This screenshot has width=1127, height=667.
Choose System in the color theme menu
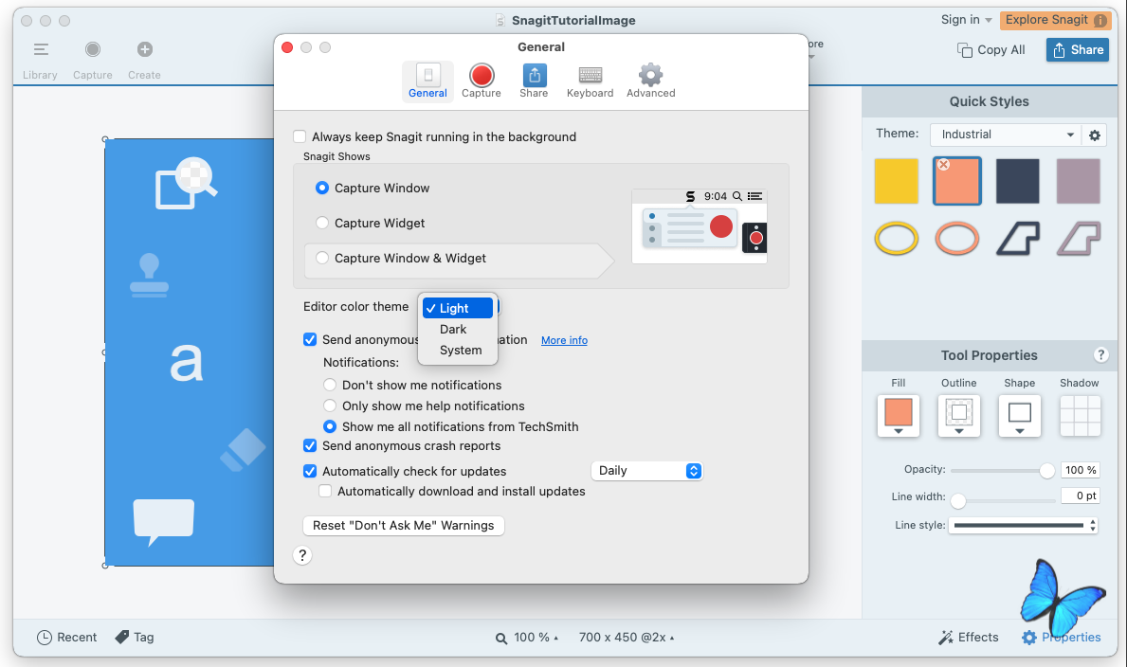click(x=458, y=350)
